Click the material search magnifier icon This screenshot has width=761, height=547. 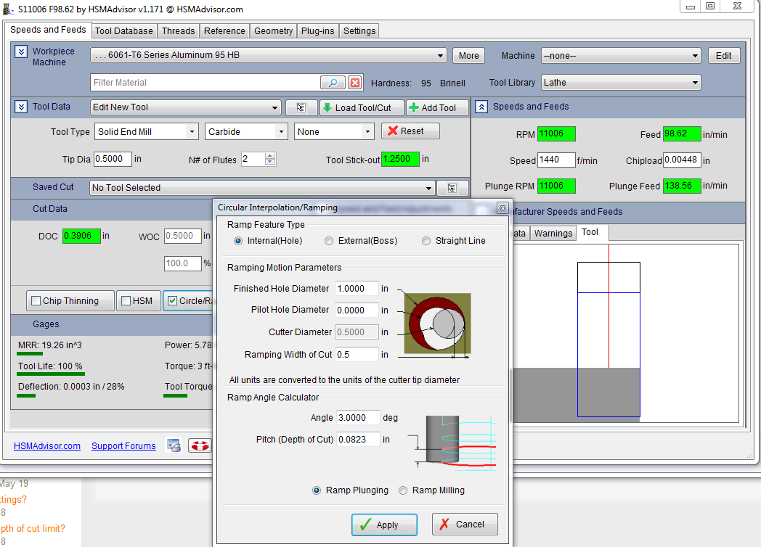333,83
